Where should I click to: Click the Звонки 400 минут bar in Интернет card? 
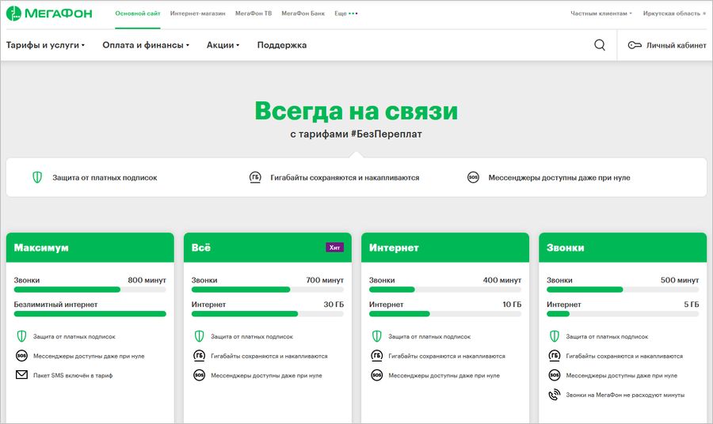pos(445,290)
